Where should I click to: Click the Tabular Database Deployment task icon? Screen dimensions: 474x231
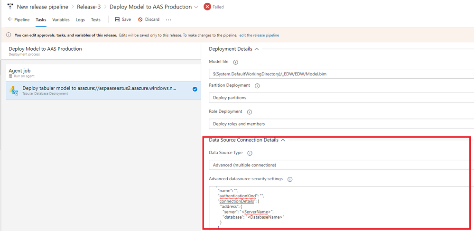click(14, 90)
